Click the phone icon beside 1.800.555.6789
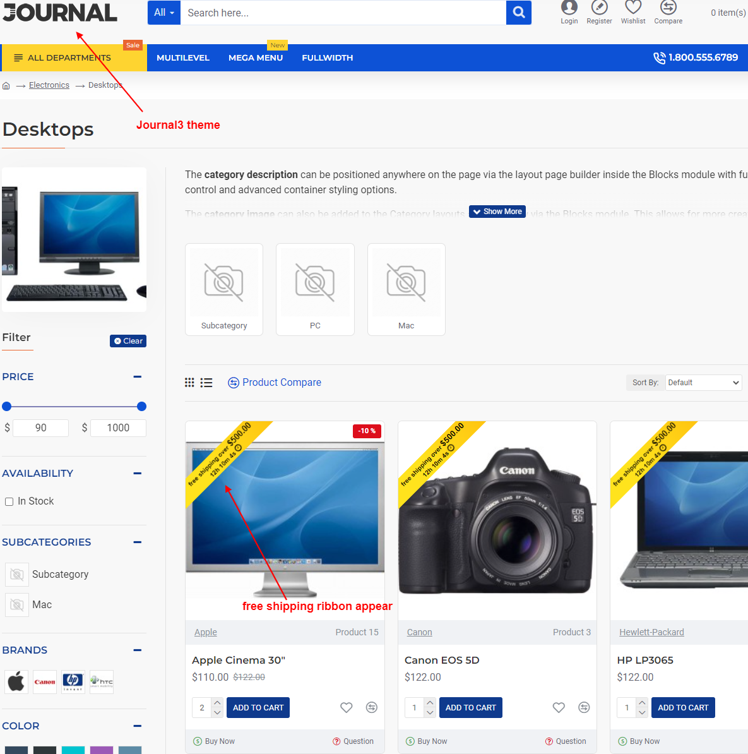The height and width of the screenshot is (754, 748). (659, 58)
